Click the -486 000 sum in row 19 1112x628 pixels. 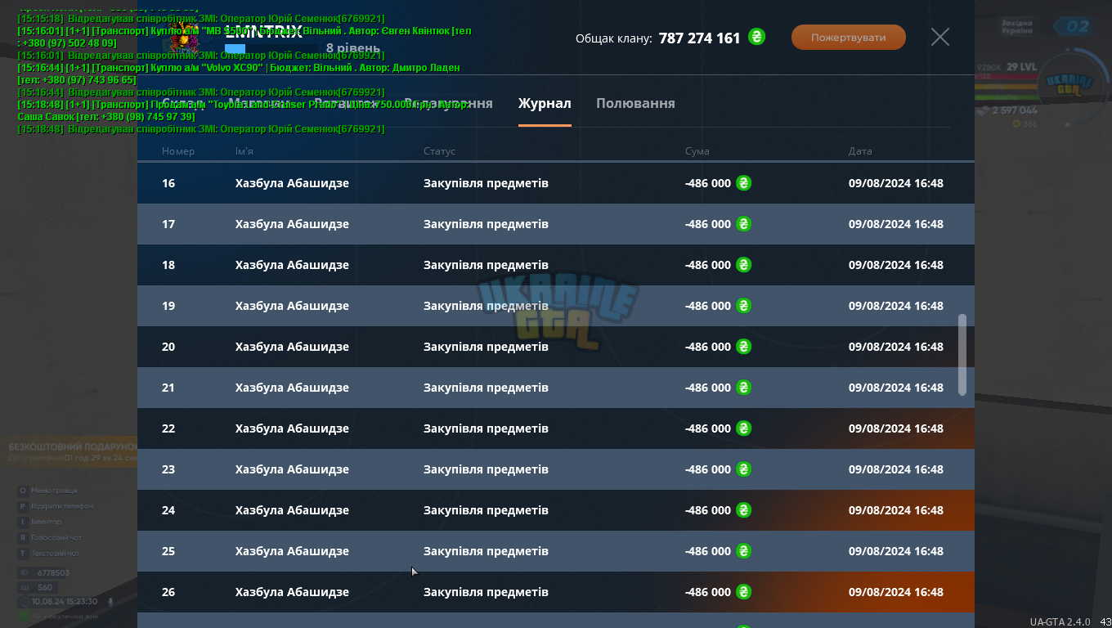point(708,306)
